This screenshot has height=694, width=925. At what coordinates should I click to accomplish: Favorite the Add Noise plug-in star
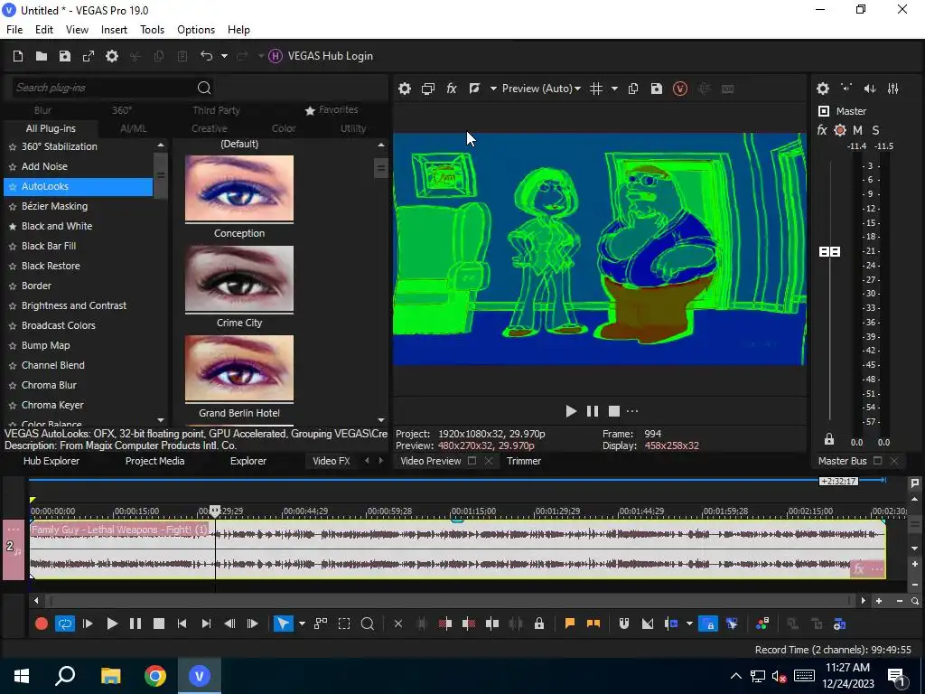13,167
